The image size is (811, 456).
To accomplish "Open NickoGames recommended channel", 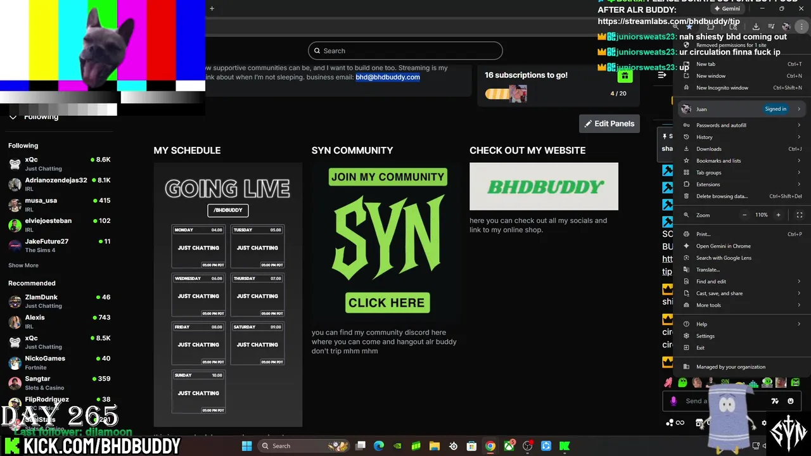I will (x=60, y=363).
